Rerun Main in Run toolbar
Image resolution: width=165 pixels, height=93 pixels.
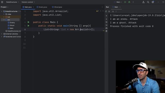tap(106, 11)
